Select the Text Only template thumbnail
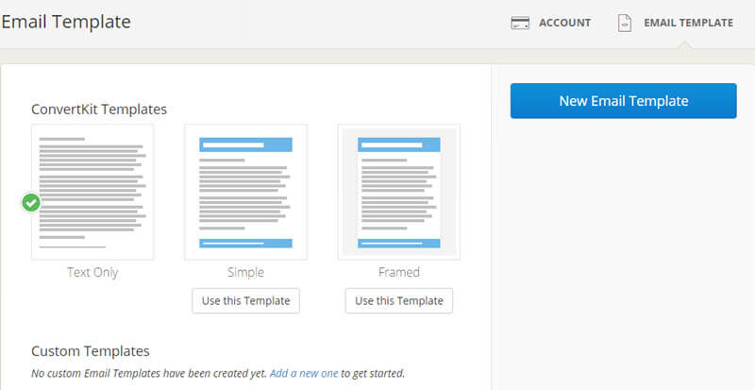This screenshot has height=390, width=755. [x=92, y=192]
